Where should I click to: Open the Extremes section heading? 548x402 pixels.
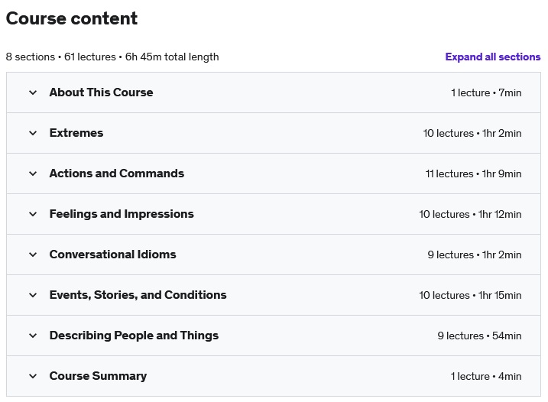(x=76, y=133)
